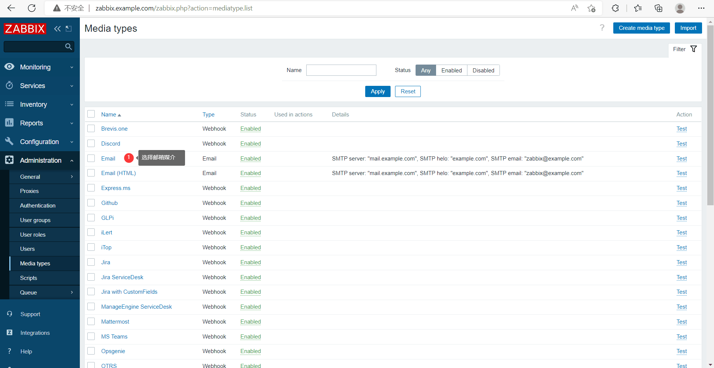Click the Monitoring eye icon

(9, 67)
